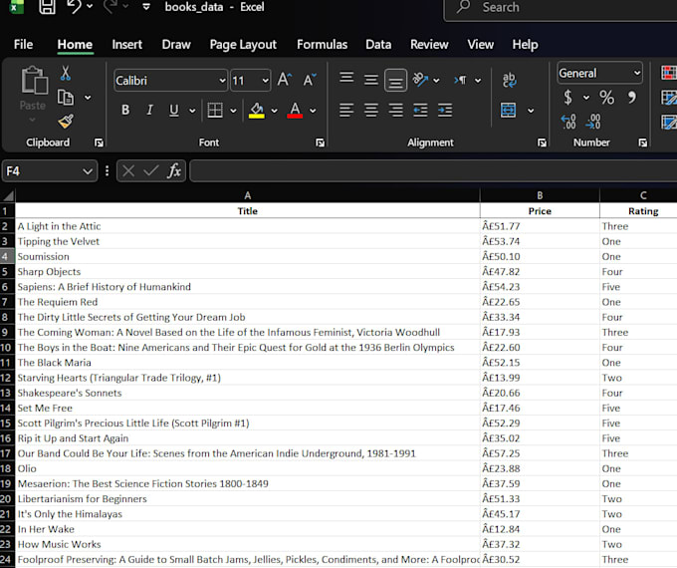Switch to the Draw tab
Image resolution: width=677 pixels, height=568 pixels.
coord(176,45)
